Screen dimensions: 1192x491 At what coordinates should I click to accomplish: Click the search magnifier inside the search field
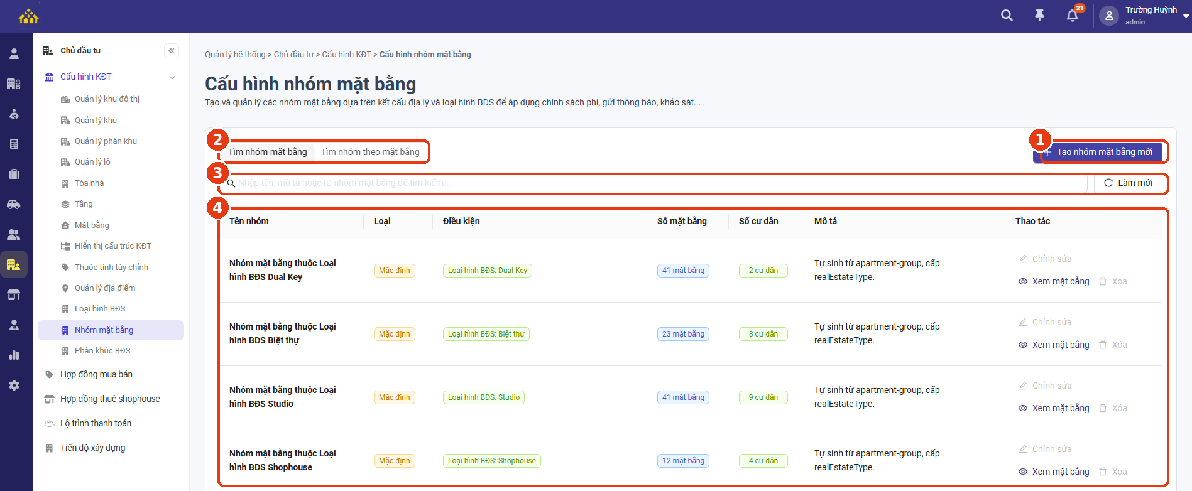(x=231, y=183)
